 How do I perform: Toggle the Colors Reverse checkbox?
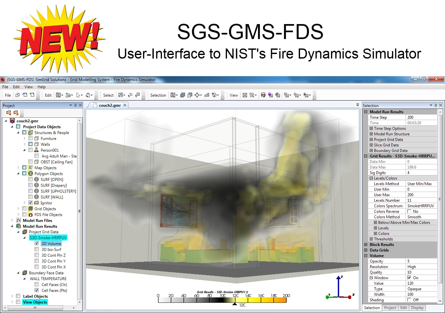pos(409,211)
